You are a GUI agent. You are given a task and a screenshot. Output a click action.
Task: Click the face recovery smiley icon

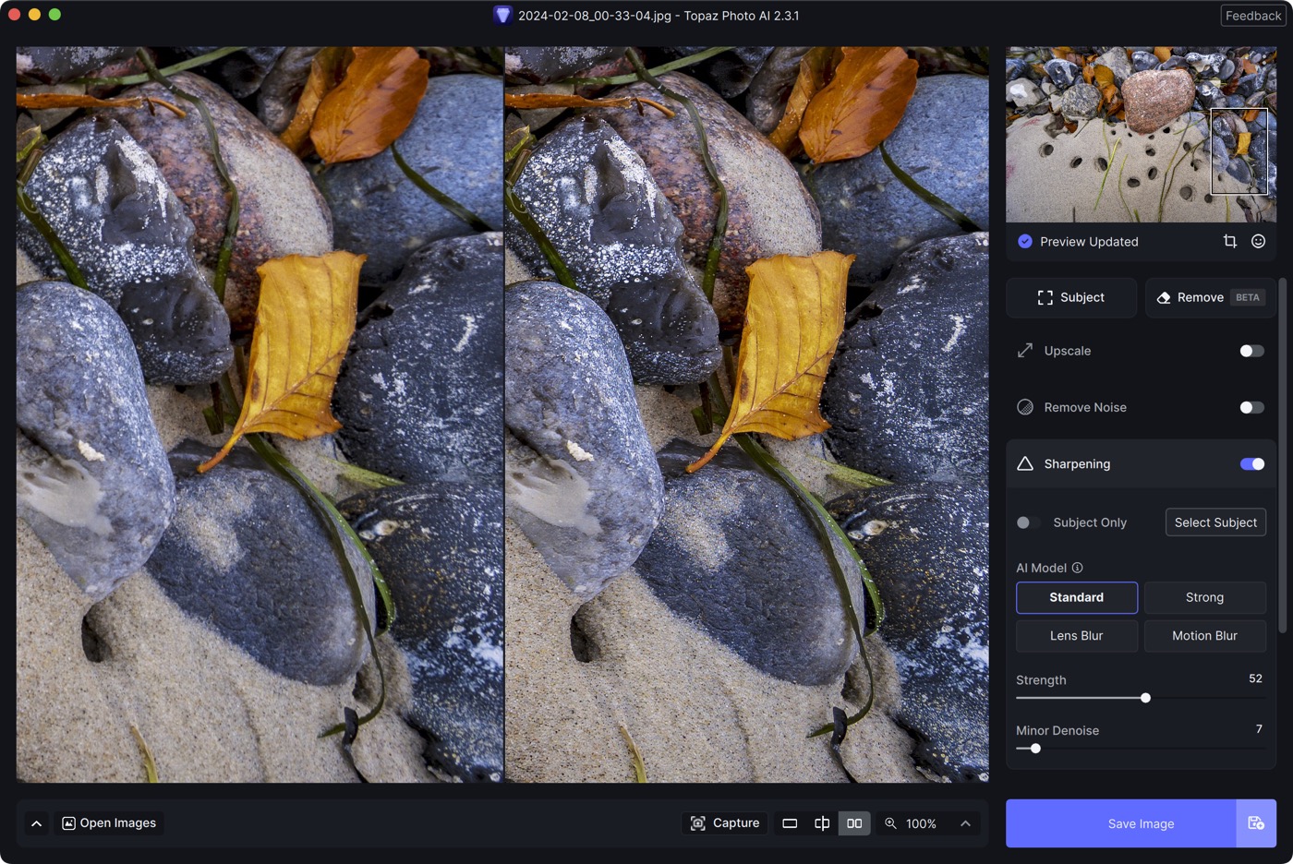[1258, 241]
